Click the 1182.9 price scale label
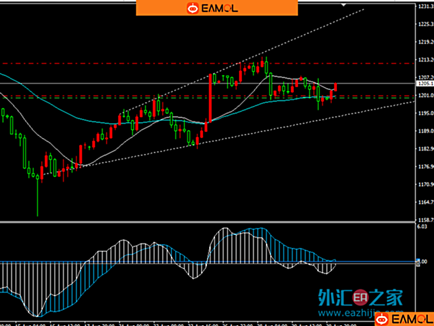 pos(426,148)
